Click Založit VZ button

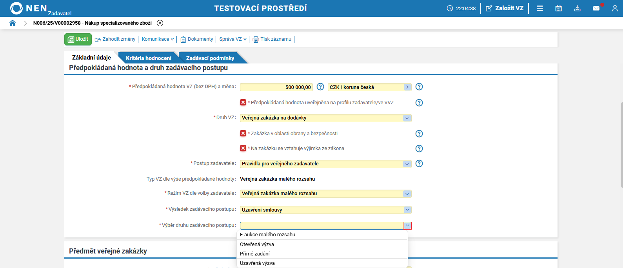tap(505, 8)
